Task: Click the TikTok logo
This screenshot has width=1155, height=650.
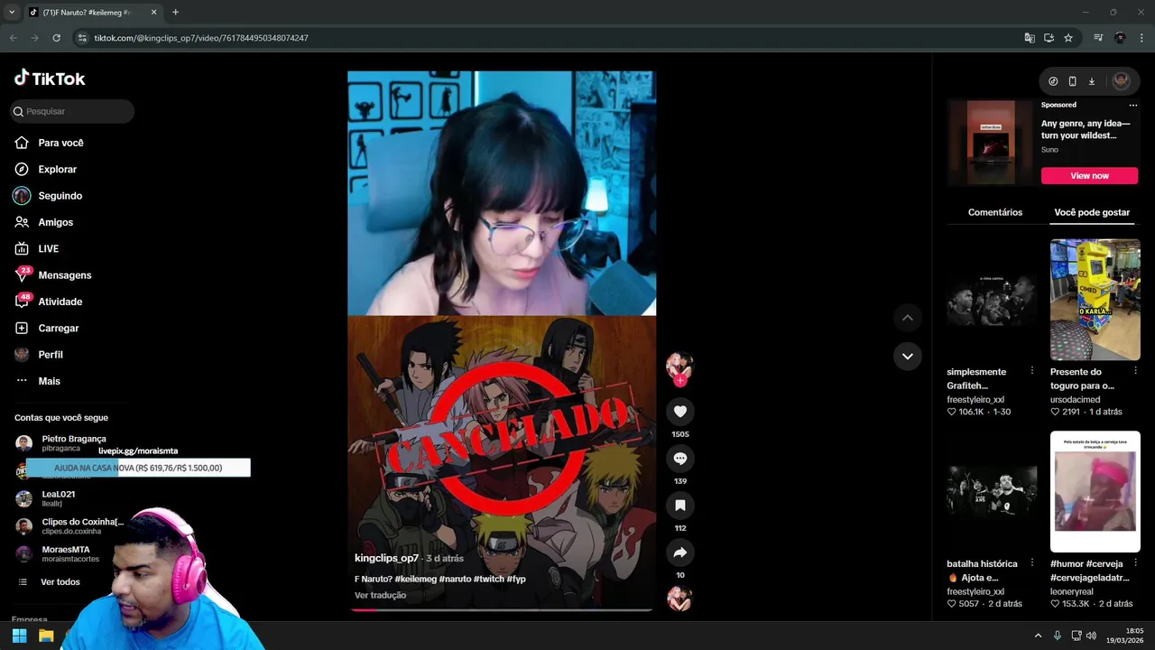Action: (50, 79)
